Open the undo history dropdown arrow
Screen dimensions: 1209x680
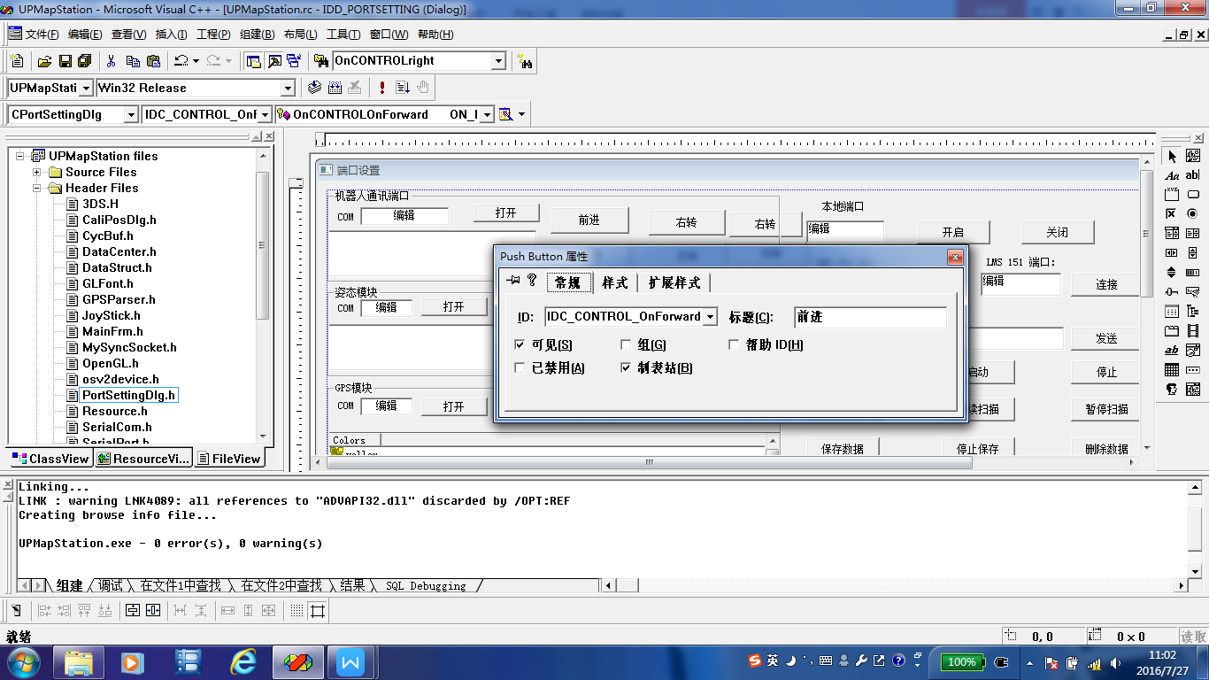pyautogui.click(x=196, y=61)
